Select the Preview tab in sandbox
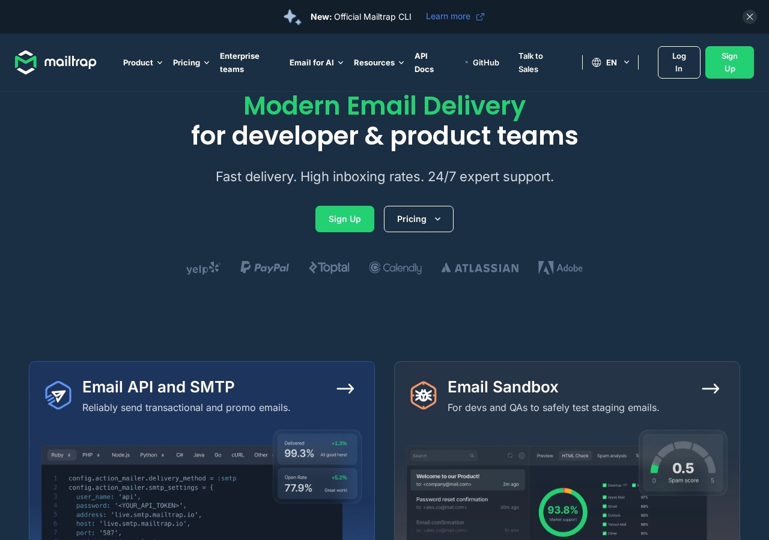Image resolution: width=769 pixels, height=540 pixels. [x=545, y=455]
